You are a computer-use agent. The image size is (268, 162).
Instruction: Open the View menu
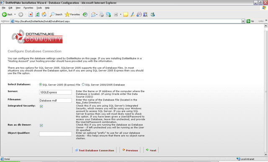click(18, 8)
